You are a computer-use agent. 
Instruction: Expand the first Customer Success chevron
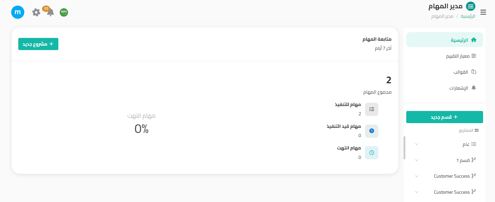tap(416, 176)
